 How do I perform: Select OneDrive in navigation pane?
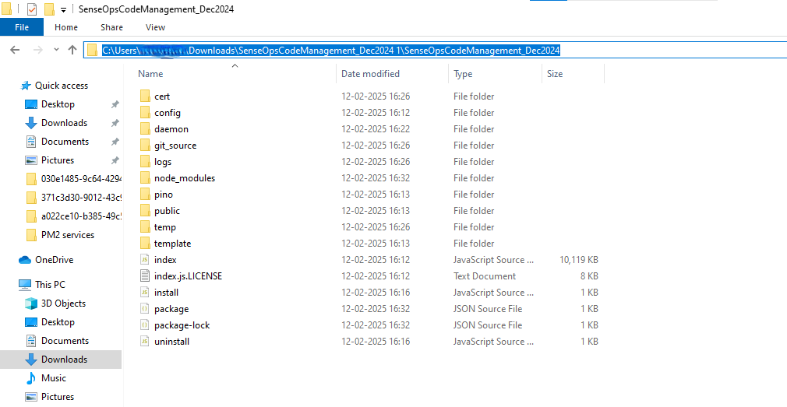click(x=55, y=260)
